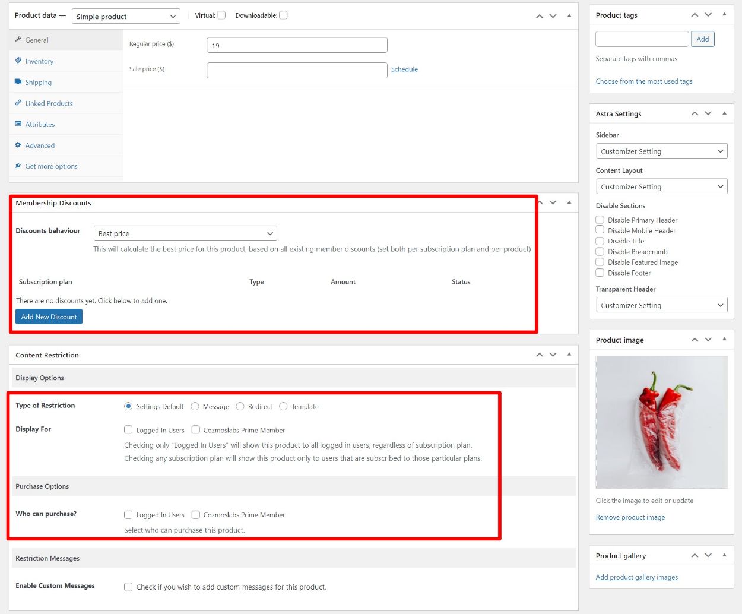Click the Inventory tag icon
Viewport: 742px width, 614px height.
(18, 61)
